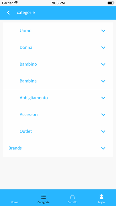Screen dimensions: 116x206
Task: Tap the Login person icon
Action: click(x=101, y=197)
